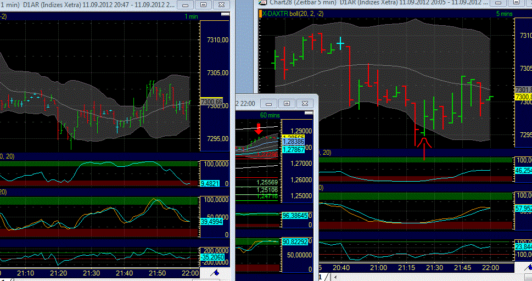Viewport: 532px width, 281px height.
Task: Click indicator value 90,82292
Action: [x=295, y=242]
